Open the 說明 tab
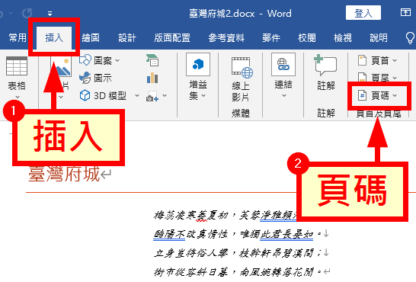The height and width of the screenshot is (282, 416). pos(379,38)
